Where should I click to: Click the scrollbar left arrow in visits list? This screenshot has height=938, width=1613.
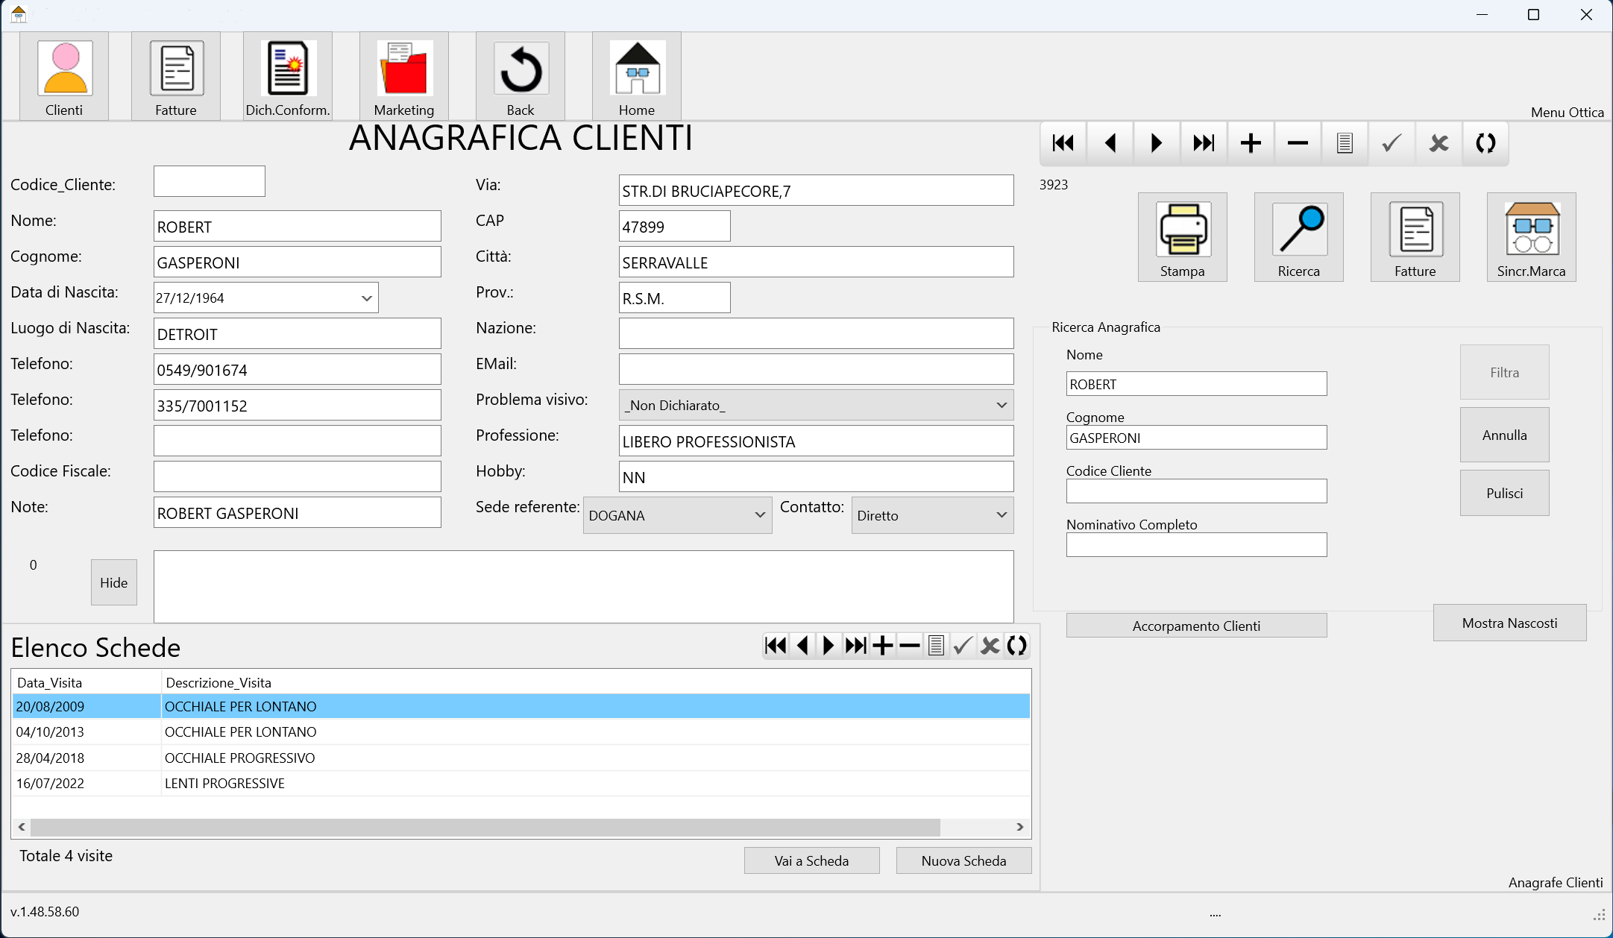tap(22, 827)
